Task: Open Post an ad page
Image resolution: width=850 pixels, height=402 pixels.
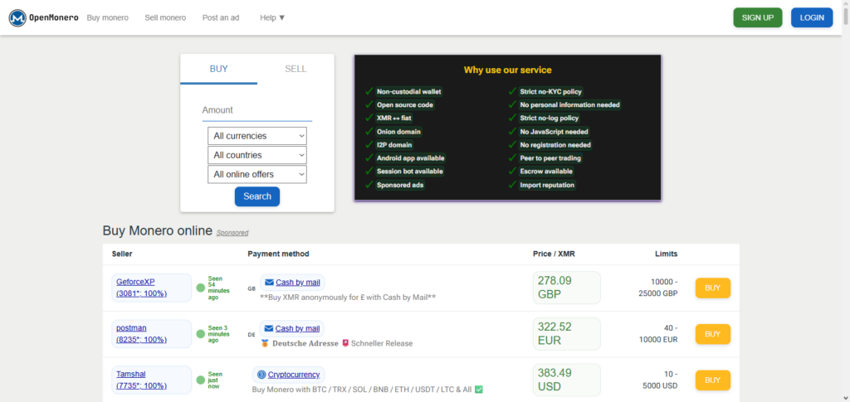Action: (221, 18)
